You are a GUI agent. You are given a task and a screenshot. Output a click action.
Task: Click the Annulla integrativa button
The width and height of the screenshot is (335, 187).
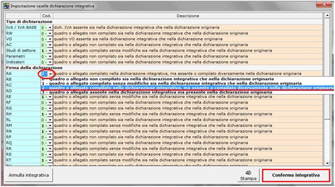29,175
